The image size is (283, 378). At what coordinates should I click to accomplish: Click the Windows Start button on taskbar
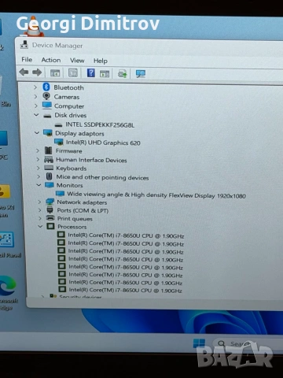[x=199, y=343]
